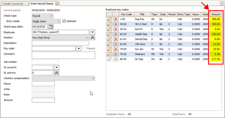The image size is (225, 118).
Task: Sort by the Title column header
Action: [x=142, y=15]
